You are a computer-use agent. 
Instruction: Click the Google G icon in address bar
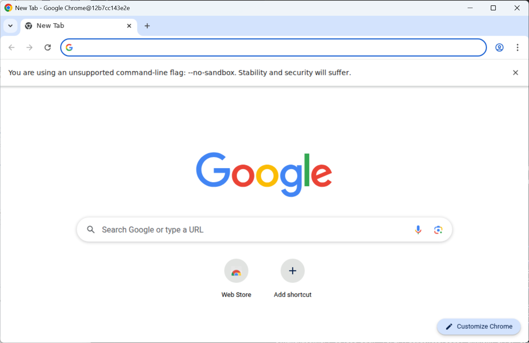(69, 47)
